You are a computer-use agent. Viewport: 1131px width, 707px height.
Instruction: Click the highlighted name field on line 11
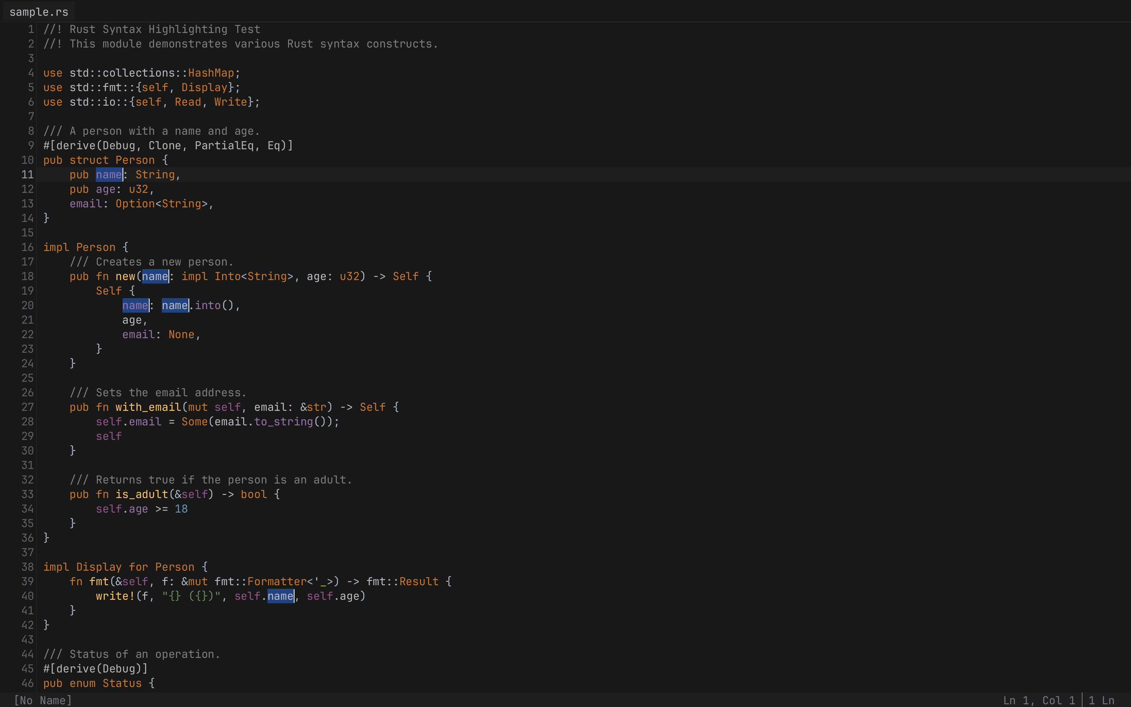click(x=109, y=174)
